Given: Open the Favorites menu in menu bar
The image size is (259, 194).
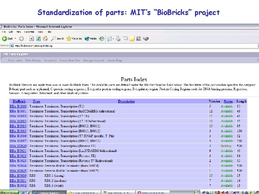Looking at the screenshot, I should (x=29, y=32).
